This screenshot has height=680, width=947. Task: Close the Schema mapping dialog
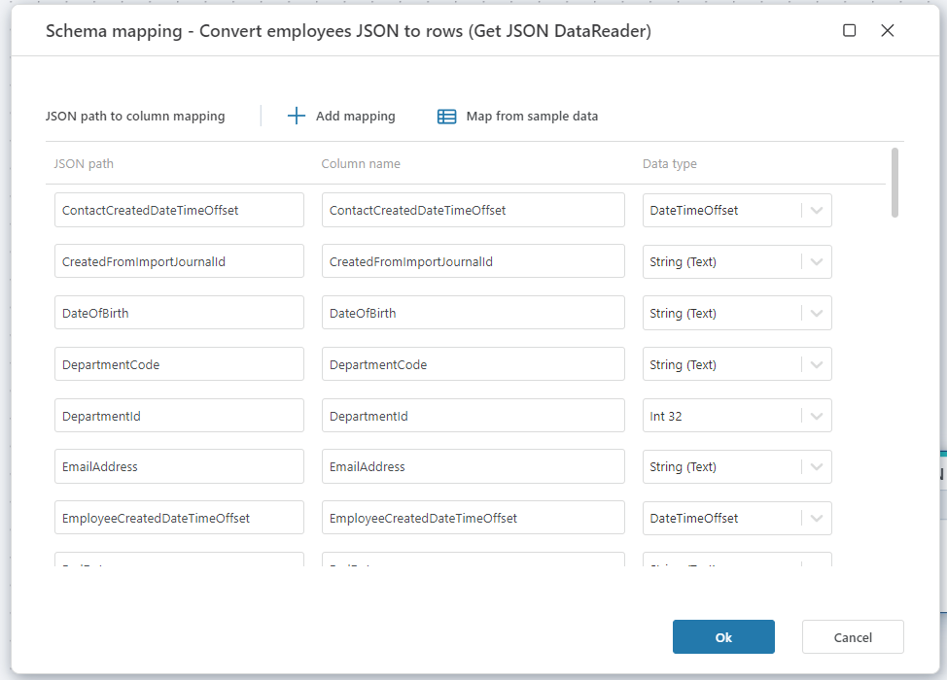click(887, 31)
